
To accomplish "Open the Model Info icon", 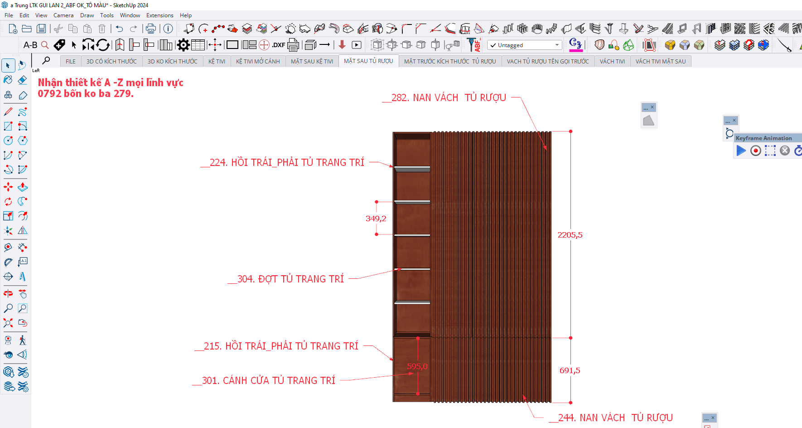I will click(x=168, y=29).
